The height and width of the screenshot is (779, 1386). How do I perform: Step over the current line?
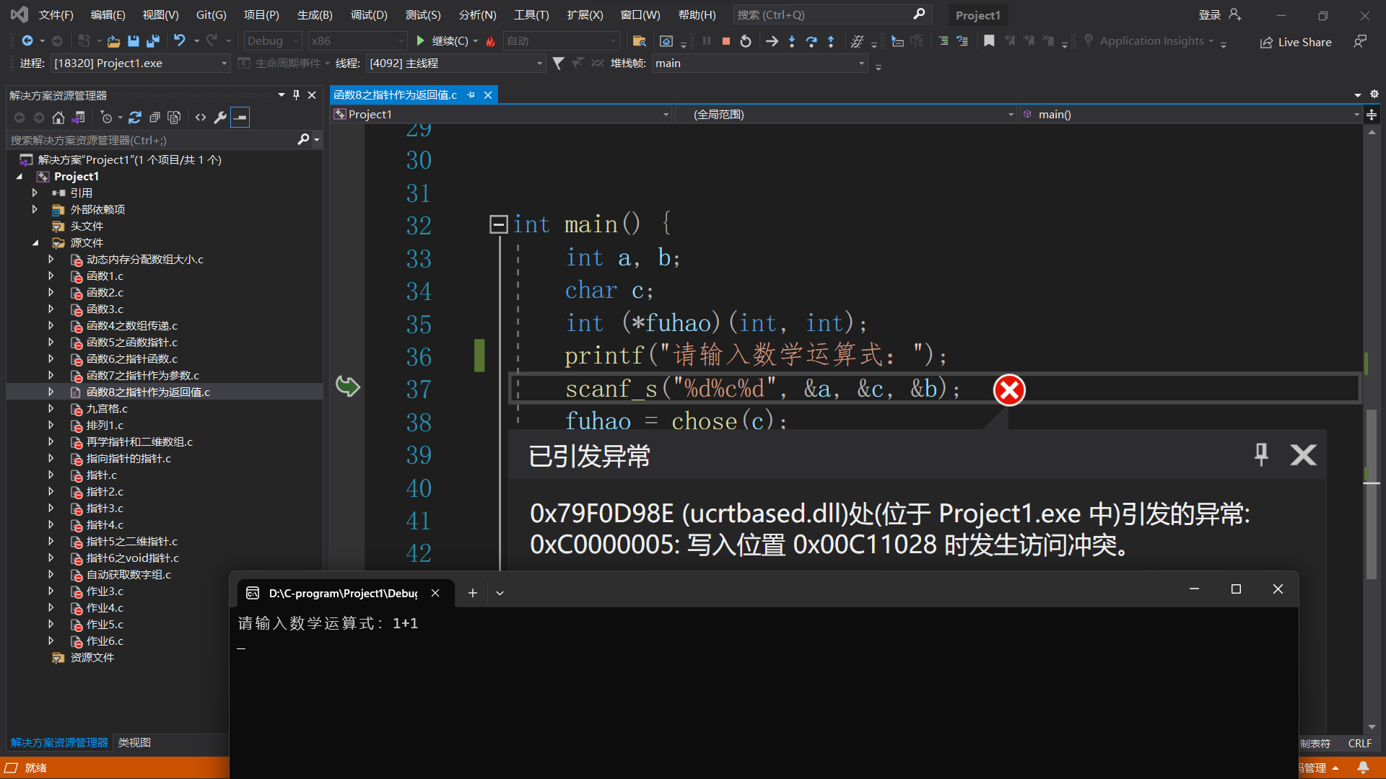click(x=811, y=42)
